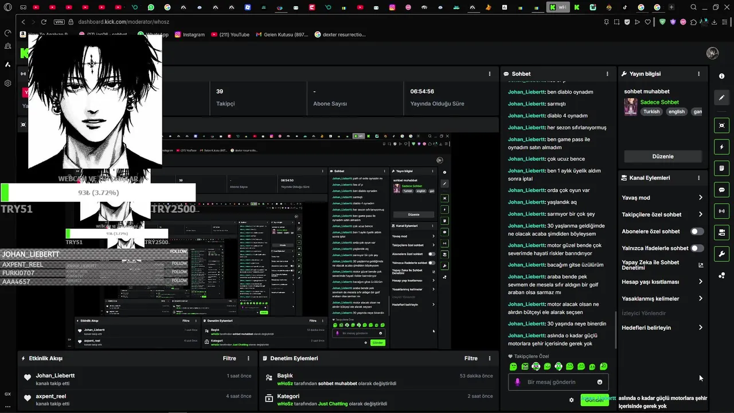This screenshot has height=413, width=734.
Task: Insert the angry square green emote
Action: click(x=525, y=367)
